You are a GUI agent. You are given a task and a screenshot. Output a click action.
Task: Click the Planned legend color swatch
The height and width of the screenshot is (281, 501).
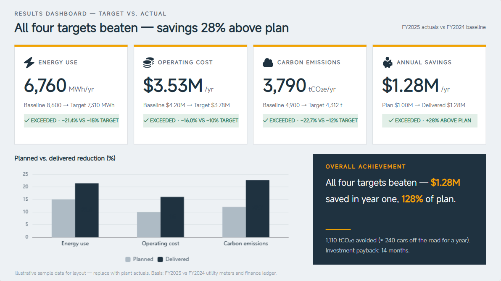point(128,259)
